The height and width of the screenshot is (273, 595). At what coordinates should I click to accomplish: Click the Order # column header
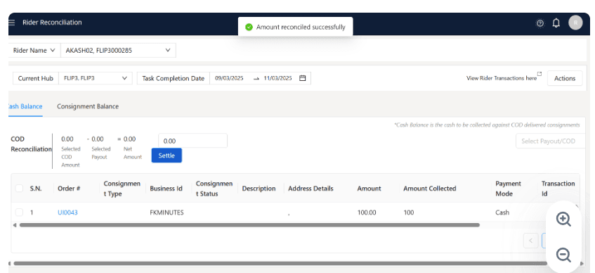(69, 189)
